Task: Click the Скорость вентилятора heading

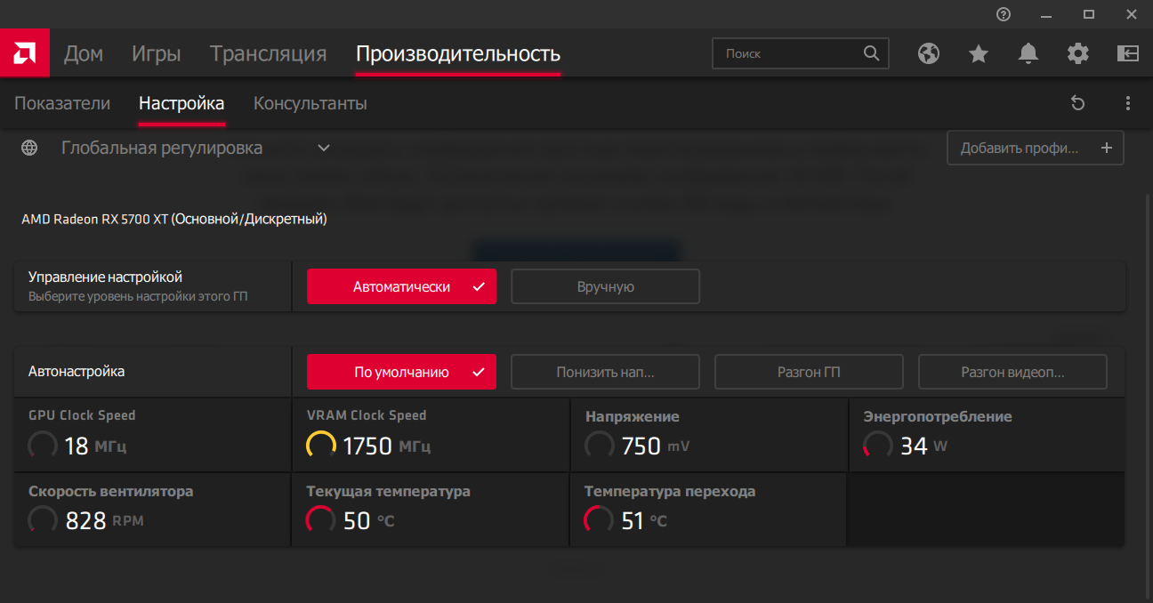Action: pyautogui.click(x=110, y=491)
